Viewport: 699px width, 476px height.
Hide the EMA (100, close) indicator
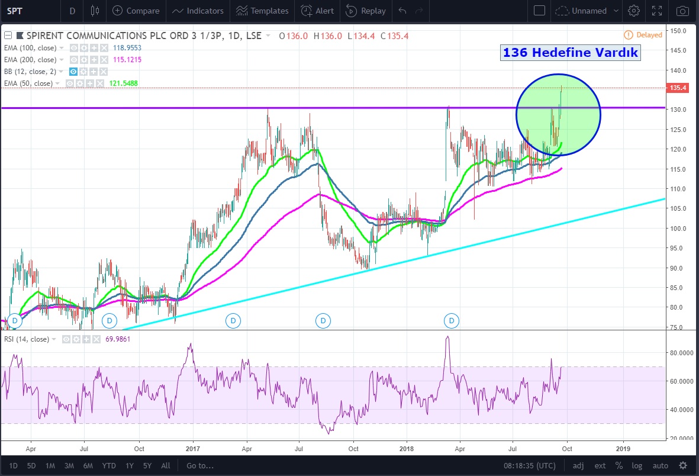(74, 48)
